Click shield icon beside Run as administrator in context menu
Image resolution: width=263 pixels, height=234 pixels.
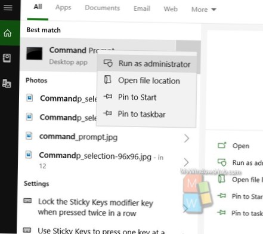[109, 63]
